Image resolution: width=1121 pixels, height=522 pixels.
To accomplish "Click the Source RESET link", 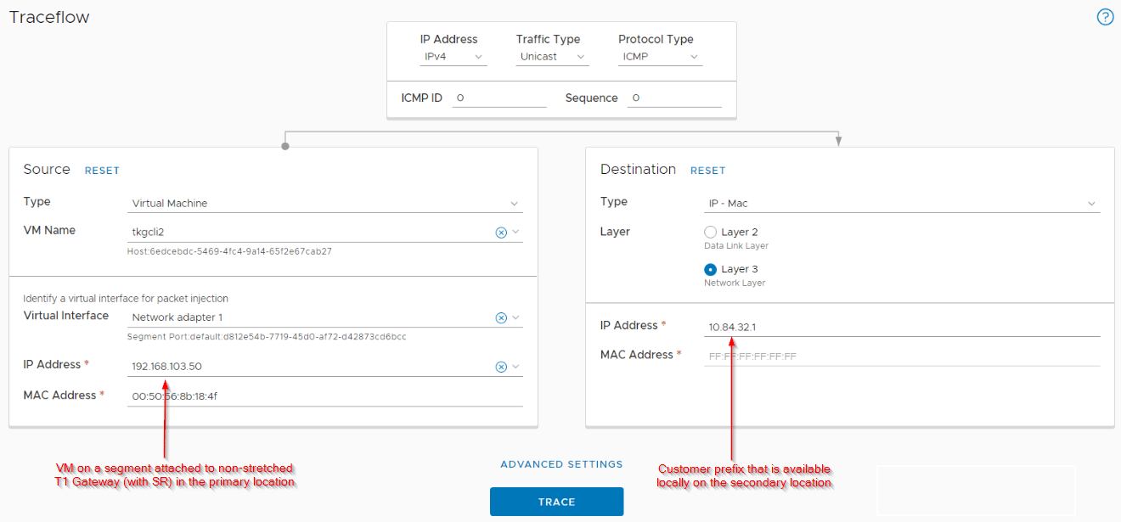I will (102, 171).
